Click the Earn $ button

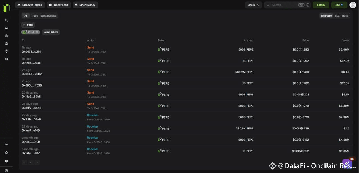[x=321, y=5]
